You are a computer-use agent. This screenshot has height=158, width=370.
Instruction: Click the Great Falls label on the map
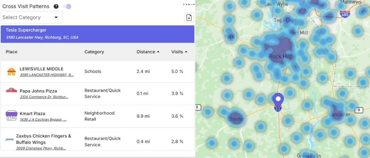309,156
